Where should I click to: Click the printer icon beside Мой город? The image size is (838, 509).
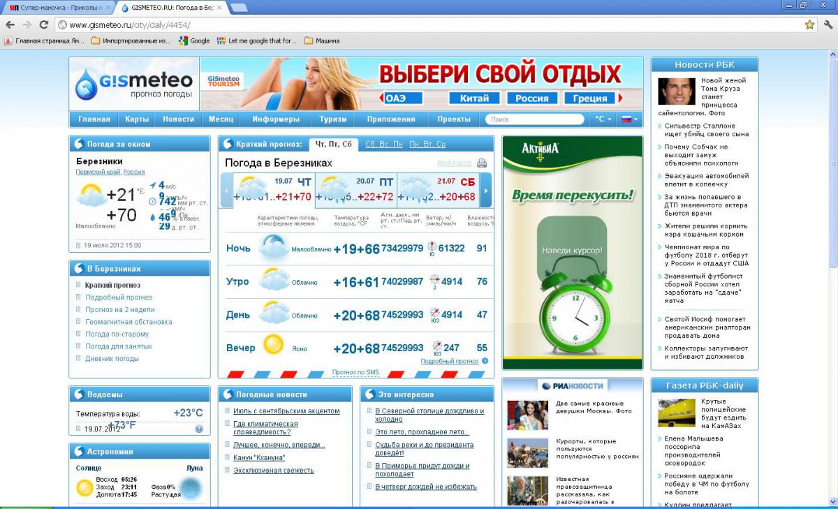482,163
